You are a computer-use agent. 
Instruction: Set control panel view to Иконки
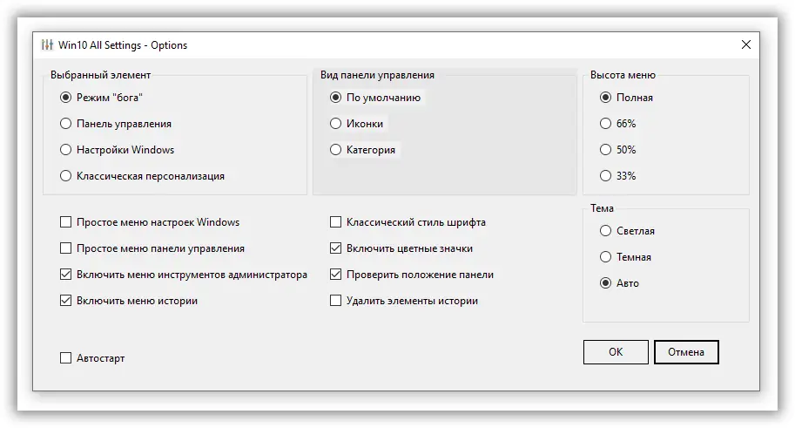pos(336,124)
